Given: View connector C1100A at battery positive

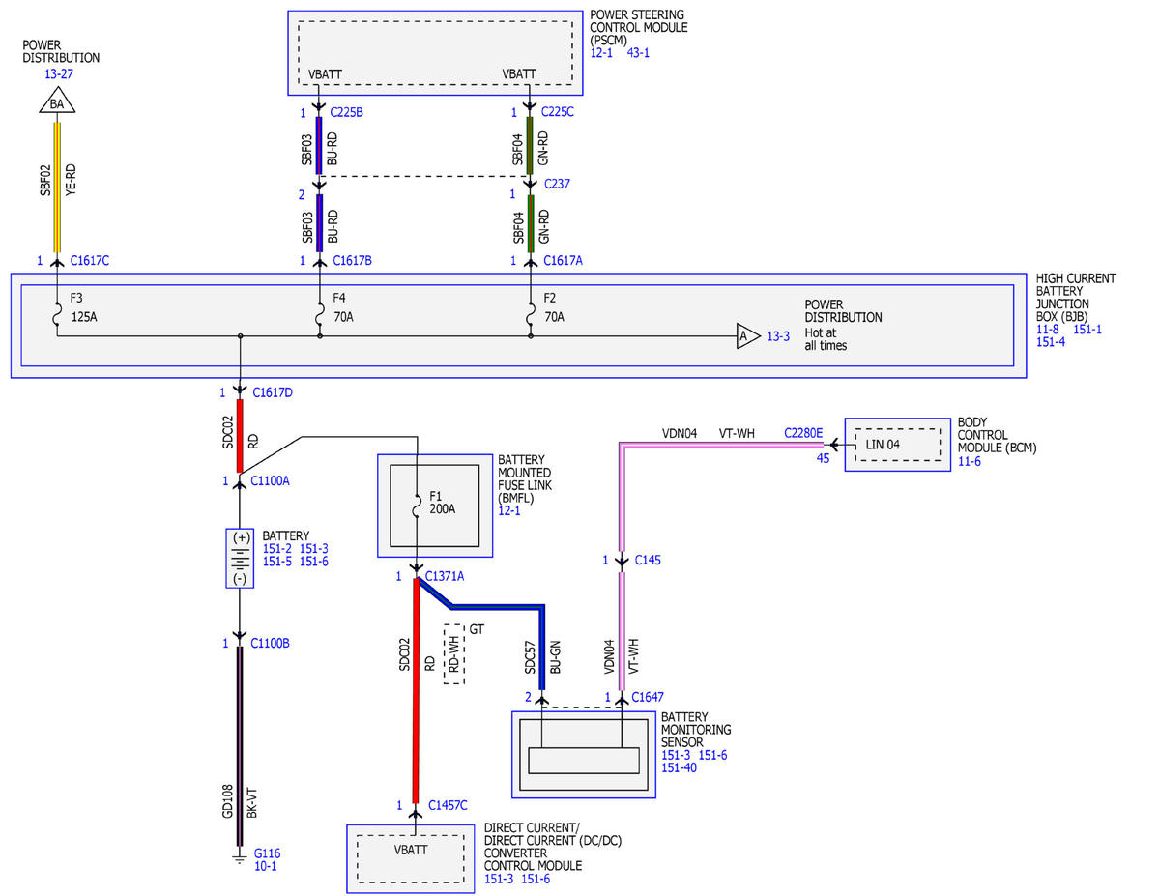Looking at the screenshot, I should 270,480.
